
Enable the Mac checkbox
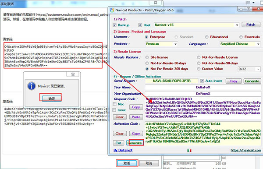point(114,104)
